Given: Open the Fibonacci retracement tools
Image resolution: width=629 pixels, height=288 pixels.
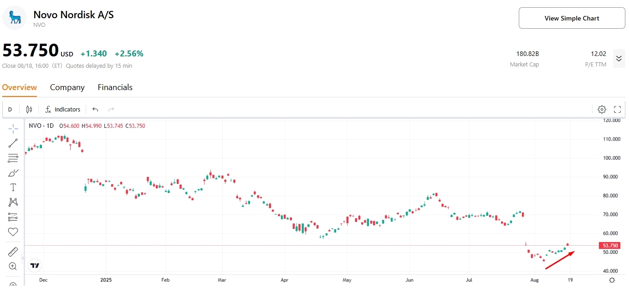Looking at the screenshot, I should [13, 158].
